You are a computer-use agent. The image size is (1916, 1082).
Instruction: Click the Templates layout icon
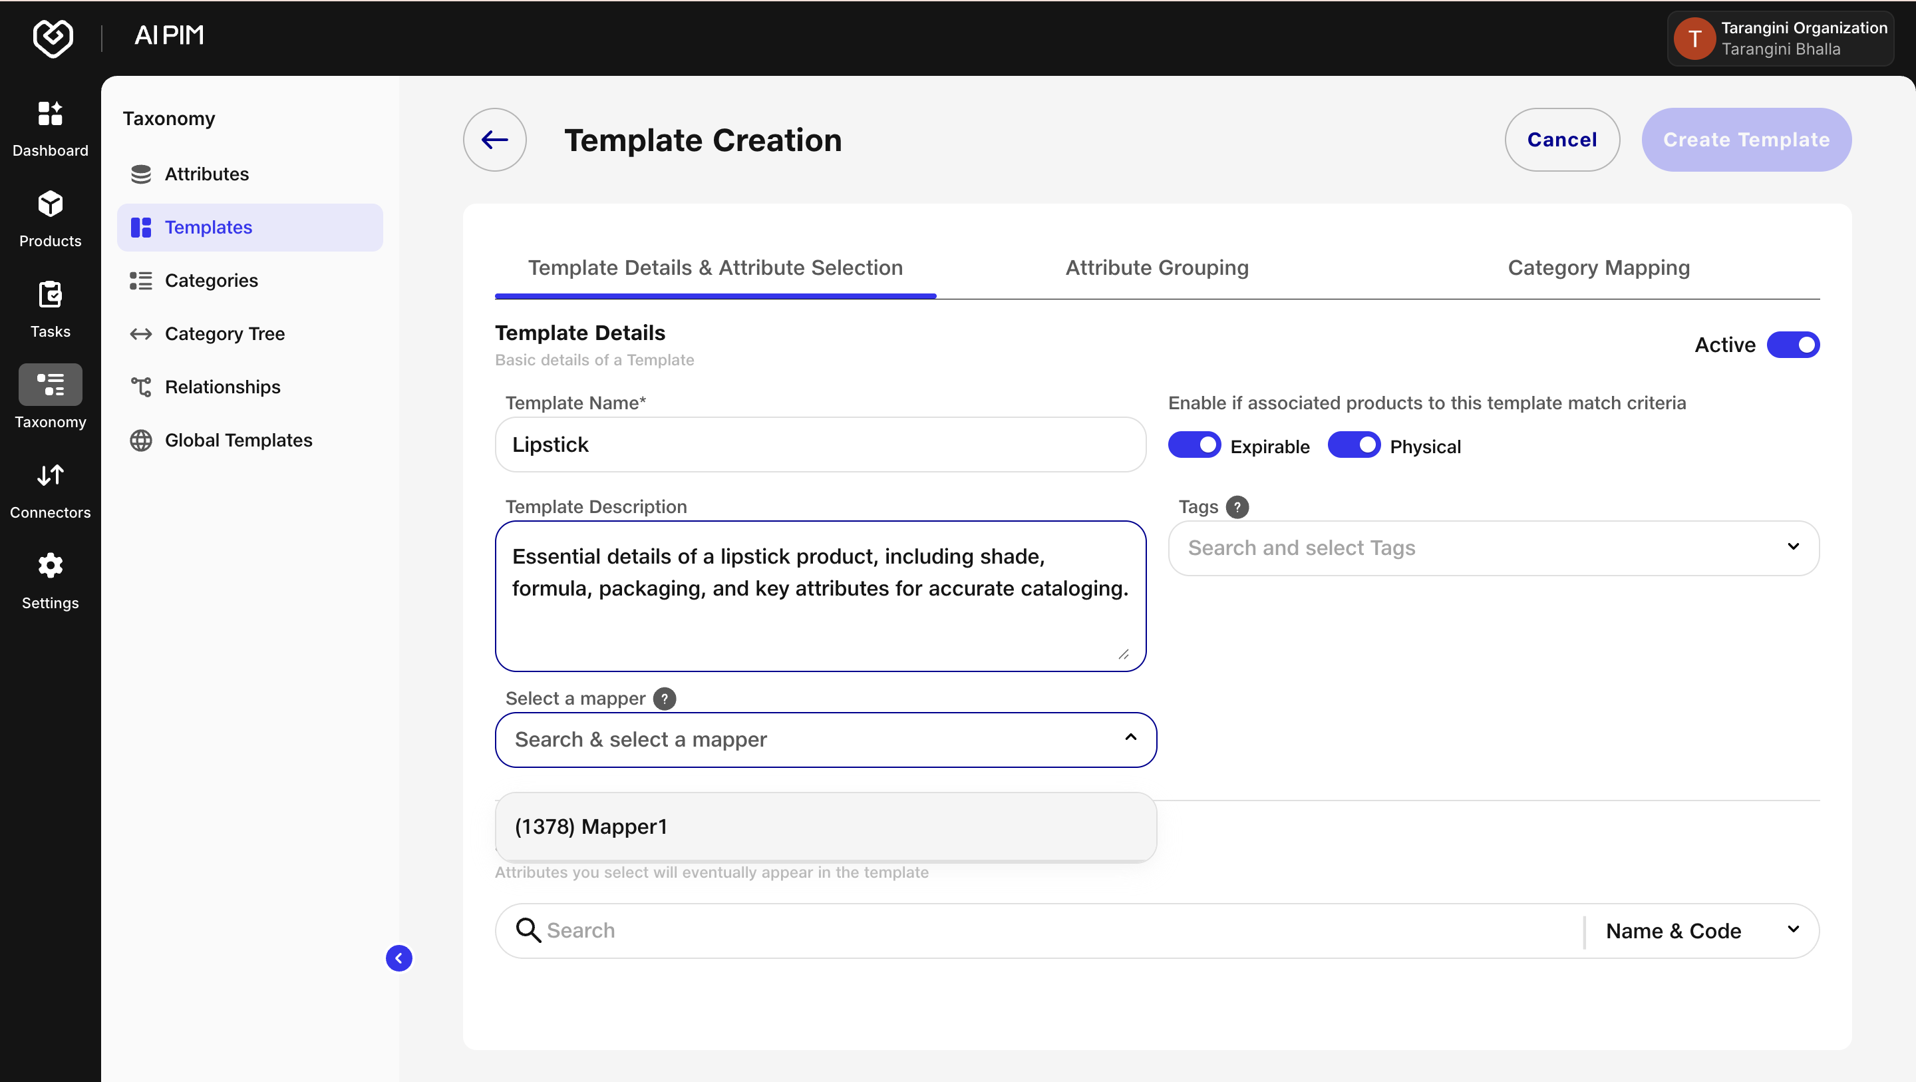(140, 227)
